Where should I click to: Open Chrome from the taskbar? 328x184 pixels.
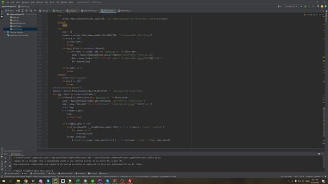tap(26, 181)
